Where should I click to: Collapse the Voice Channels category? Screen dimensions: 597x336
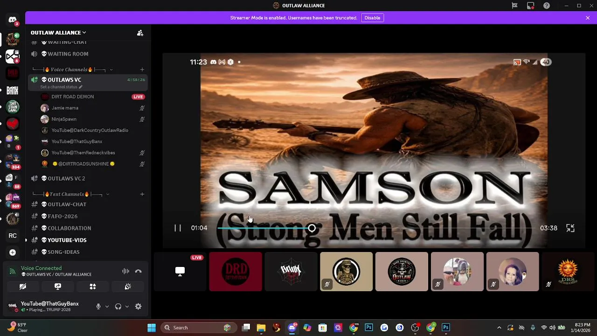point(73,70)
